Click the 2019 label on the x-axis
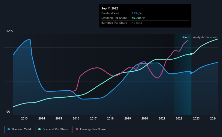Viewport: 222px width, 137px height. [x=128, y=118]
